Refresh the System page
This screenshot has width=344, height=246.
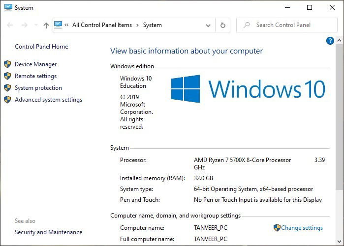(x=222, y=25)
